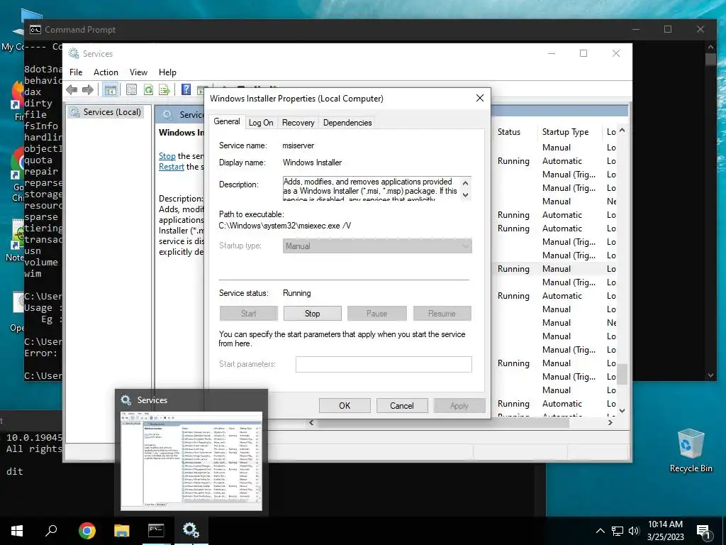Image resolution: width=726 pixels, height=545 pixels.
Task: Click services list horizontal scroll left arrow
Action: 311,423
